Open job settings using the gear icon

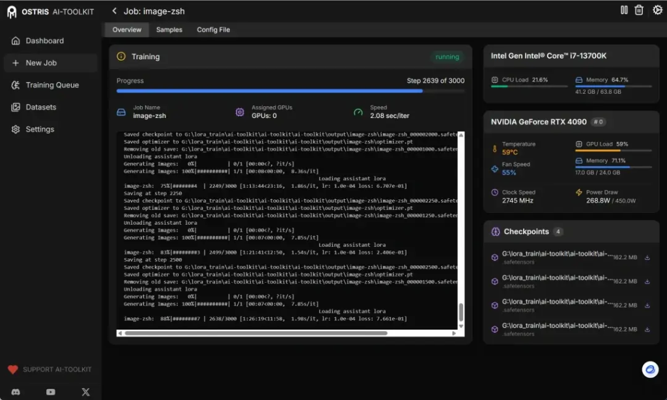coord(658,10)
